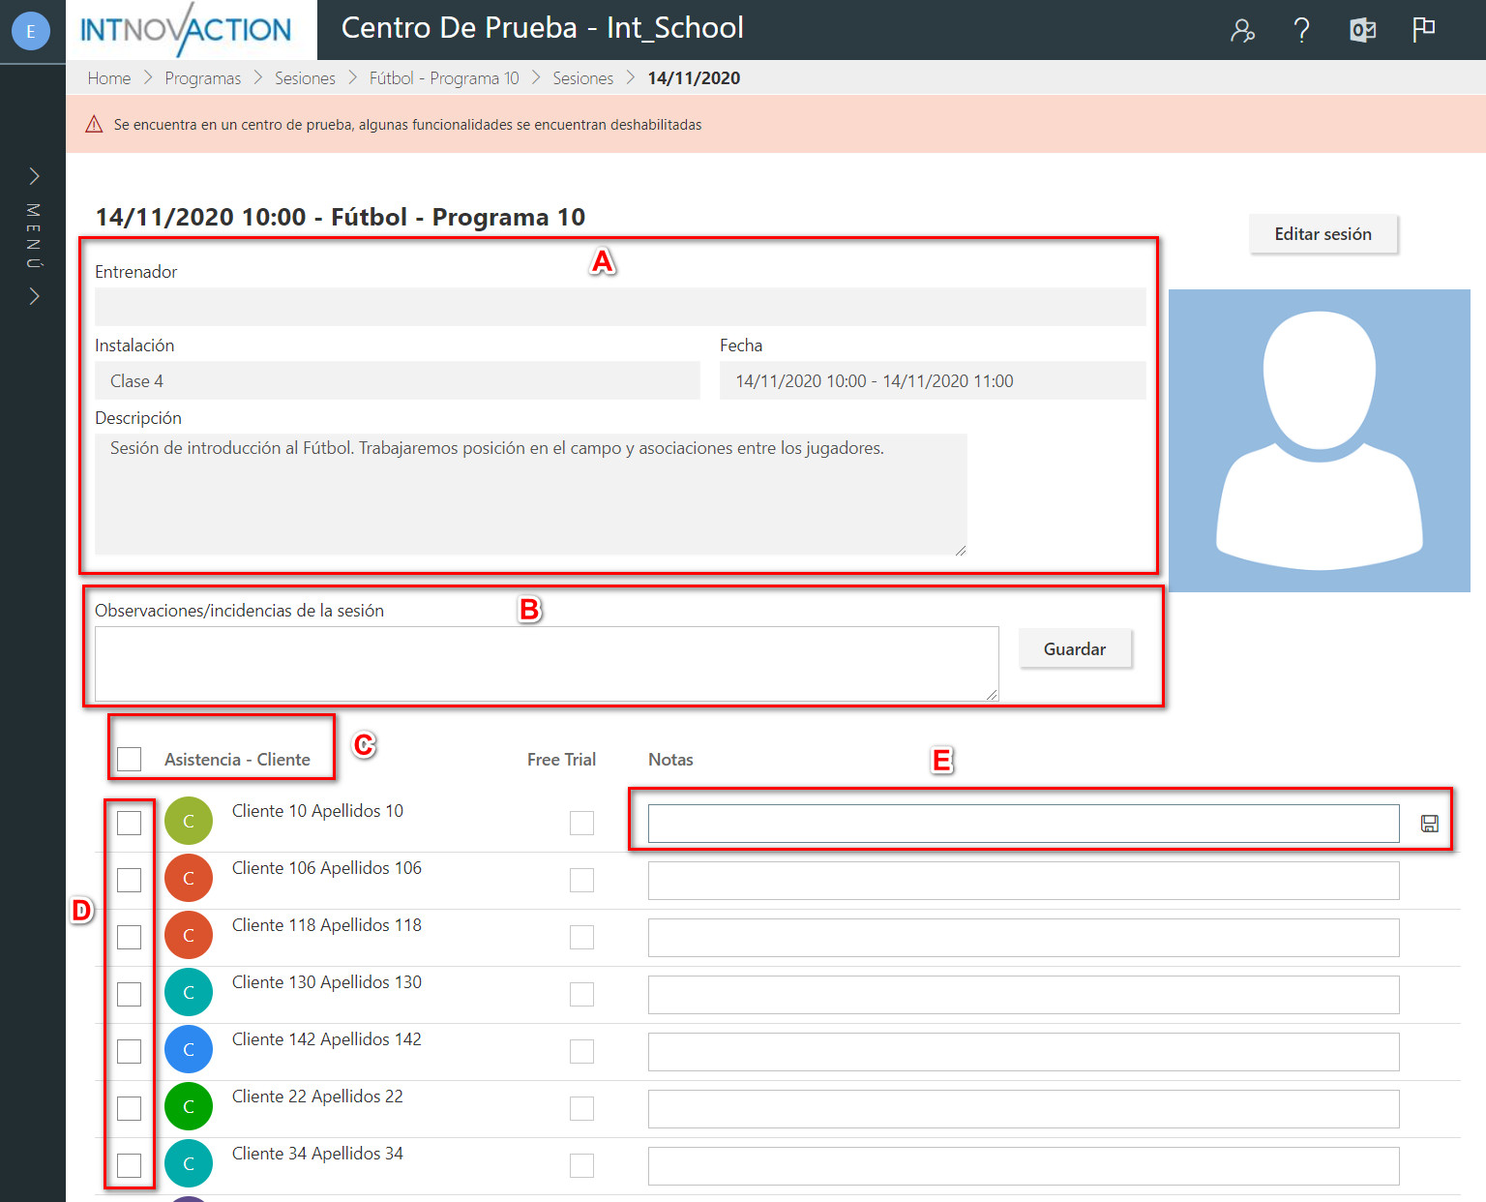Viewport: 1486px width, 1202px height.
Task: Click avatar of Cliente 34 Apellidos 34
Action: click(189, 1163)
